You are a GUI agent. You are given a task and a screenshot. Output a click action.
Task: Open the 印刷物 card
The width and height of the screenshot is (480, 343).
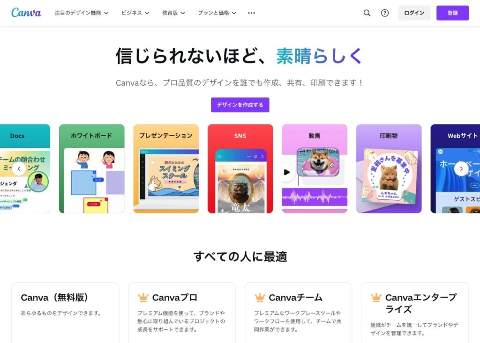coord(389,168)
